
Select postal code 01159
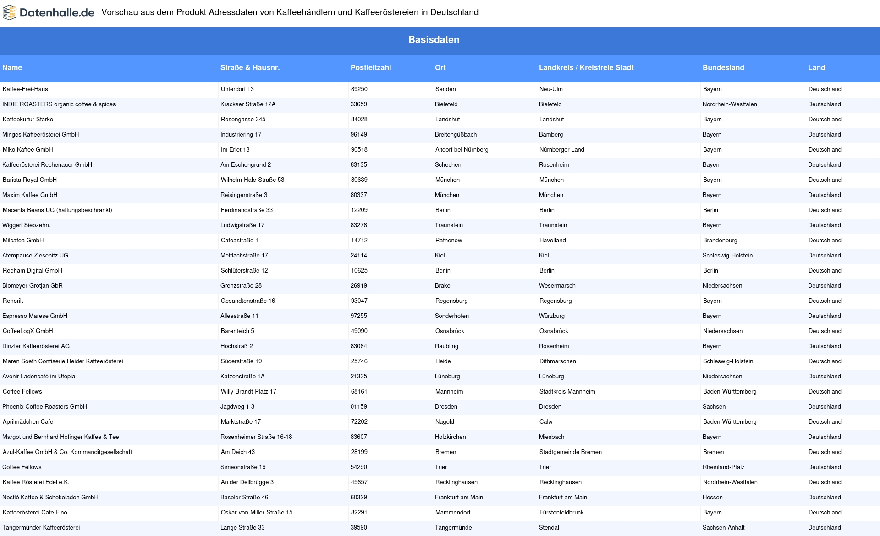pyautogui.click(x=359, y=407)
